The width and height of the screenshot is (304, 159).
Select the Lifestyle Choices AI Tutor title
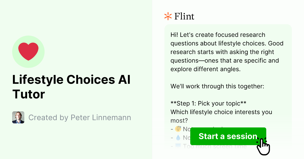[x=71, y=87]
